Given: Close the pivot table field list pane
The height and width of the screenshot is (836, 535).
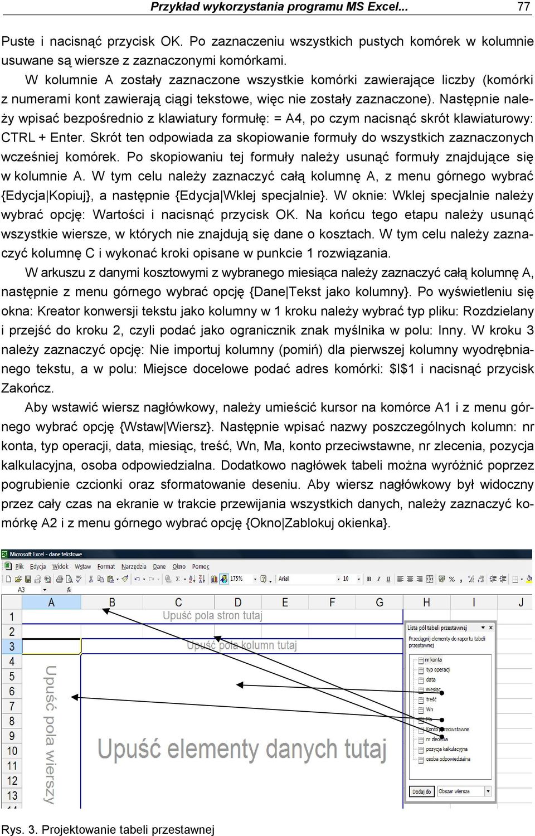Looking at the screenshot, I should tap(491, 628).
